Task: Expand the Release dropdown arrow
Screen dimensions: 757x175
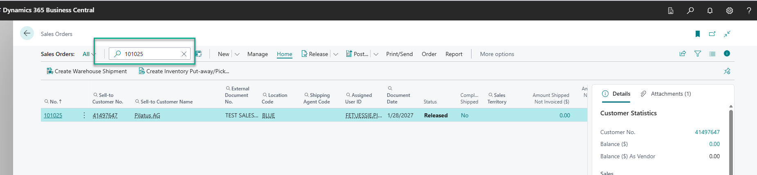Action: point(336,54)
